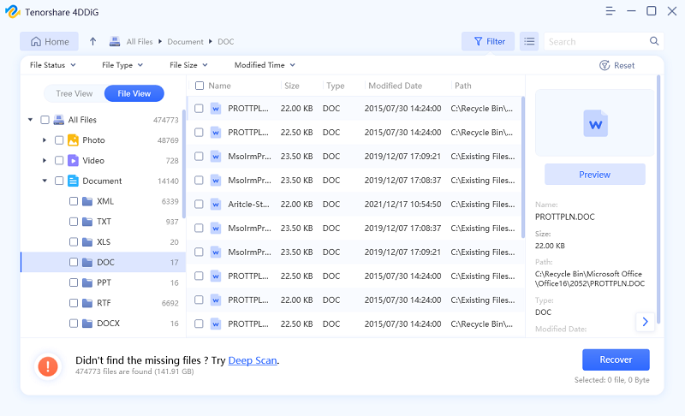Open the File Size dropdown
This screenshot has height=416, width=685.
188,65
